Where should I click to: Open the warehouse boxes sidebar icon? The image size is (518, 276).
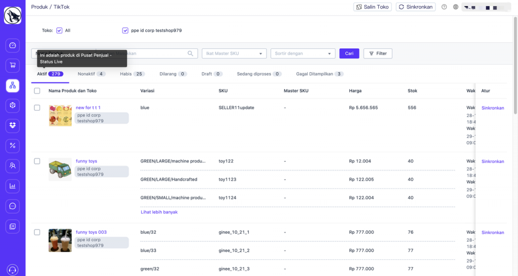pos(13,126)
